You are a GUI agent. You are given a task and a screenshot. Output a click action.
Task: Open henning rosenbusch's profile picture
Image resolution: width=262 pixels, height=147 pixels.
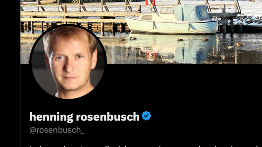tap(68, 61)
